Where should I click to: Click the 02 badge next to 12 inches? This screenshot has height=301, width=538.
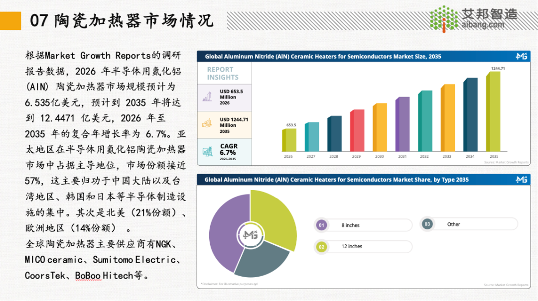321,247
